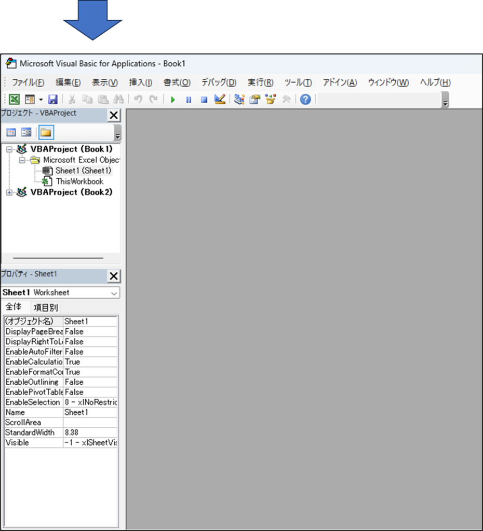Viewport: 483px width, 531px height.
Task: Expand the VBAProject (Book2) tree node
Action: (9, 193)
